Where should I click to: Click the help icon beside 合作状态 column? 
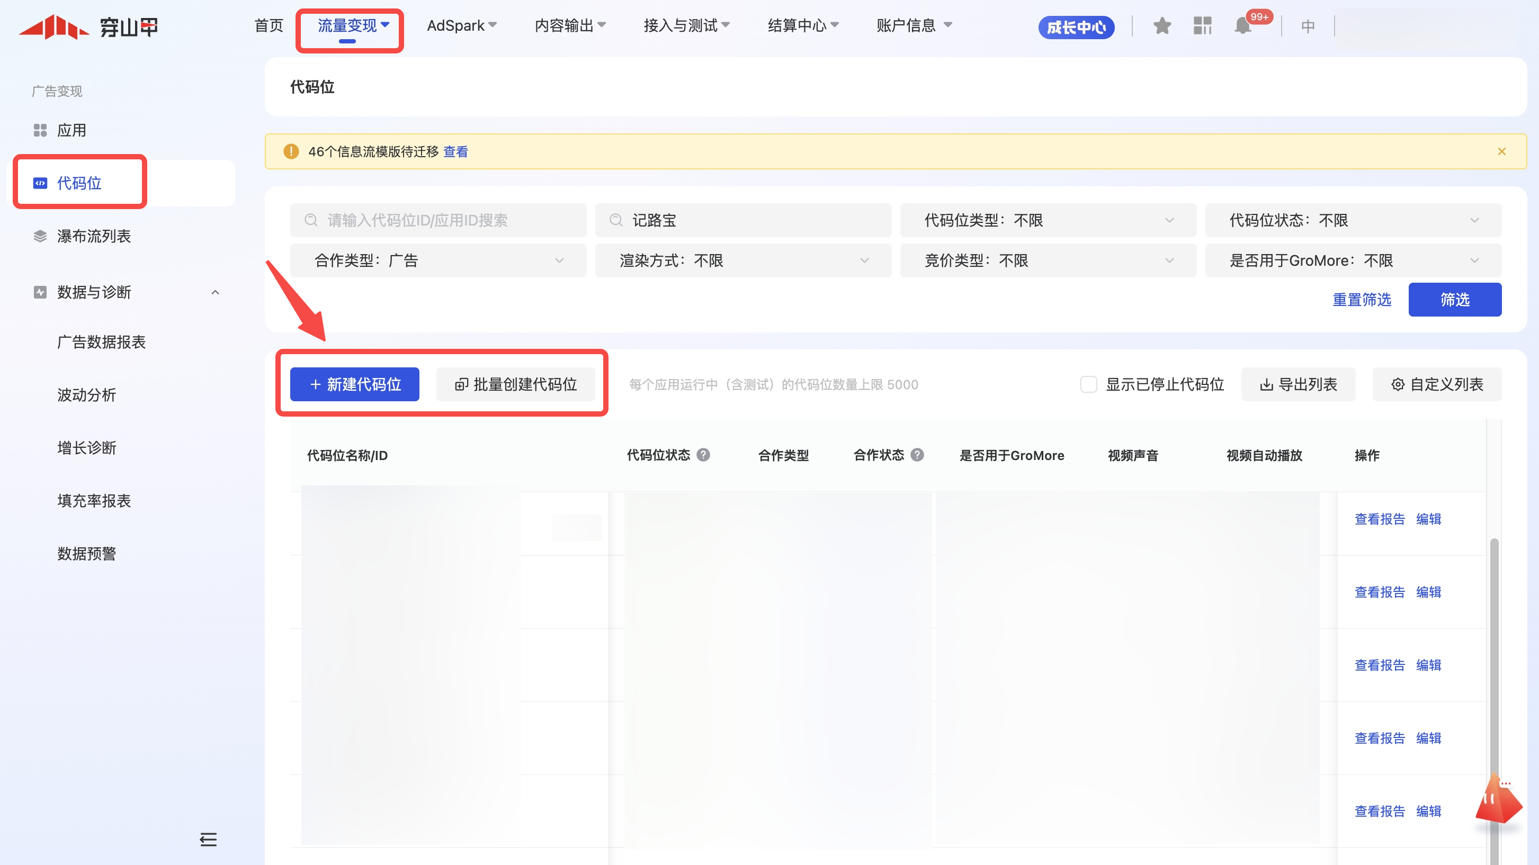click(917, 455)
